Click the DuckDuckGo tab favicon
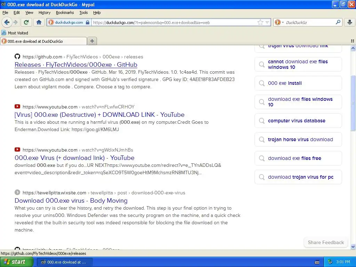This screenshot has height=267, width=356. tap(4, 41)
